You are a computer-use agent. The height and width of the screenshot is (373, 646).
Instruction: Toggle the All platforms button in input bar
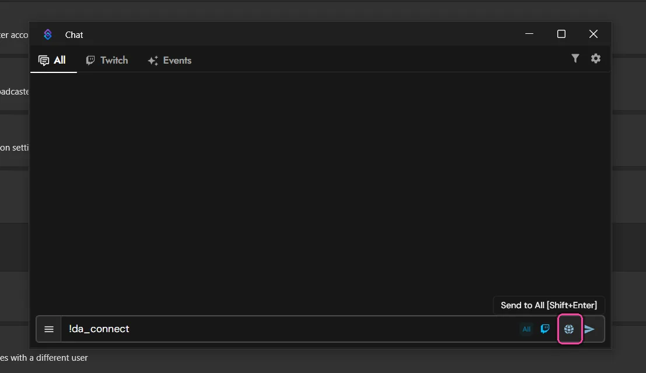tap(526, 329)
